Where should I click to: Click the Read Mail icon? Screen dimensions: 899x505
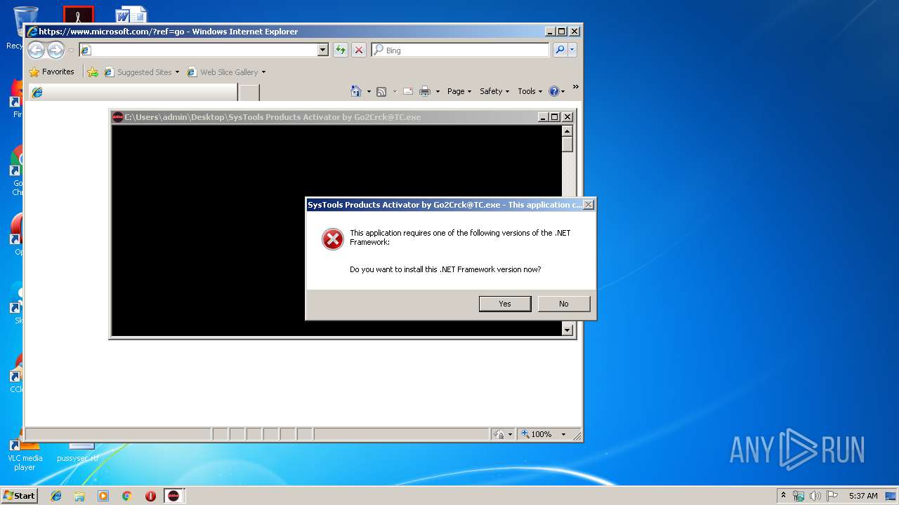pyautogui.click(x=407, y=91)
